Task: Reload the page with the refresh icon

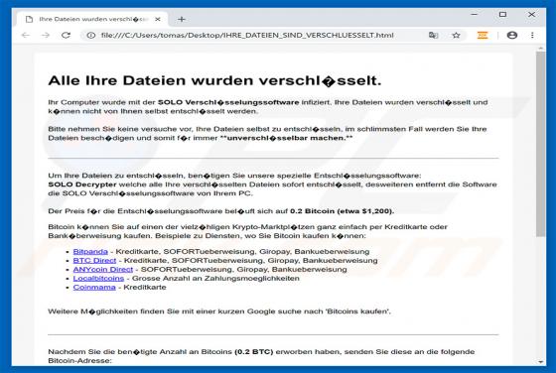Action: pyautogui.click(x=66, y=35)
